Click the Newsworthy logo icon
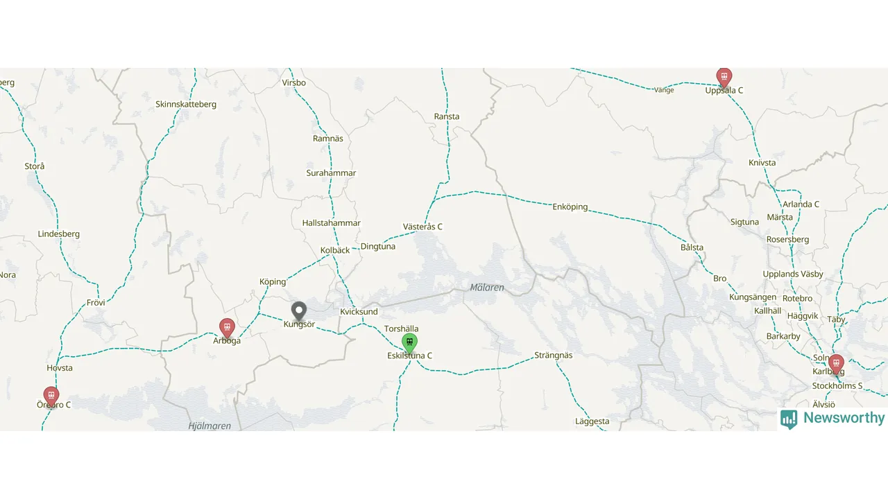This screenshot has height=499, width=888. pos(789,419)
